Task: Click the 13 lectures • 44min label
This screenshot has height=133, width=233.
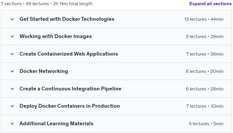Action: click(204, 19)
